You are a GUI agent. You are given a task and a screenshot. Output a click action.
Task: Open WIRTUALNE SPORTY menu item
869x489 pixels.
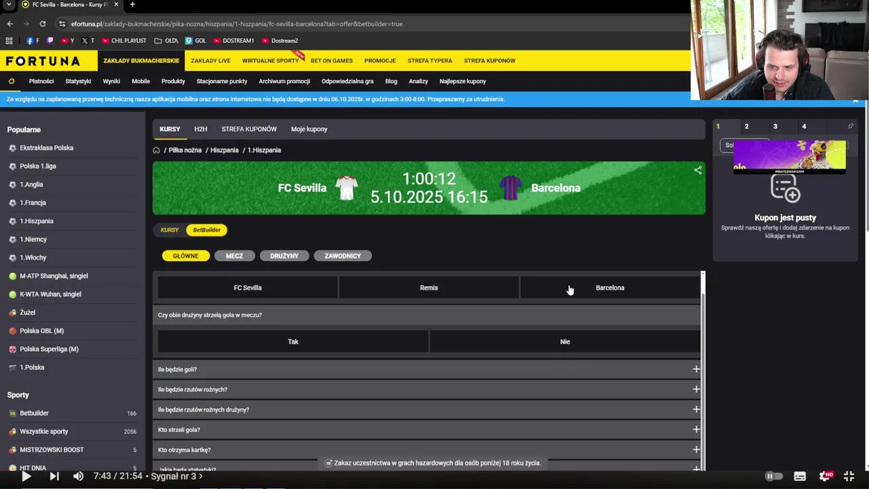click(x=270, y=60)
